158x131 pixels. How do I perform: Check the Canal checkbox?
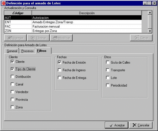pos(12,84)
